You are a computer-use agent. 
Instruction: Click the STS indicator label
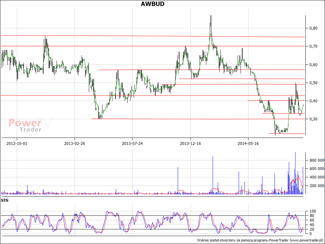point(4,200)
